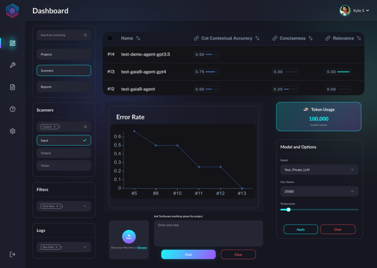Click the dashboard grid icon in sidebar
The image size is (377, 268).
click(13, 43)
